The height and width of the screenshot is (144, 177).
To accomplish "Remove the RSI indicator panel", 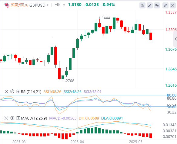I will (6, 91).
